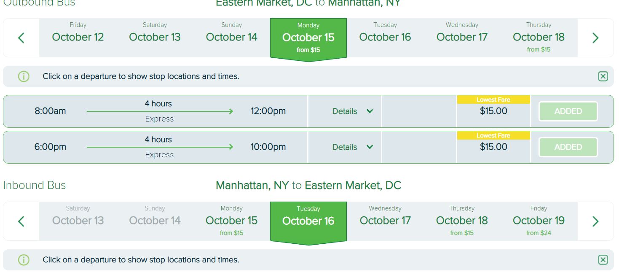Click the inbound info circle icon
Screen dimensions: 619x275
pos(24,260)
